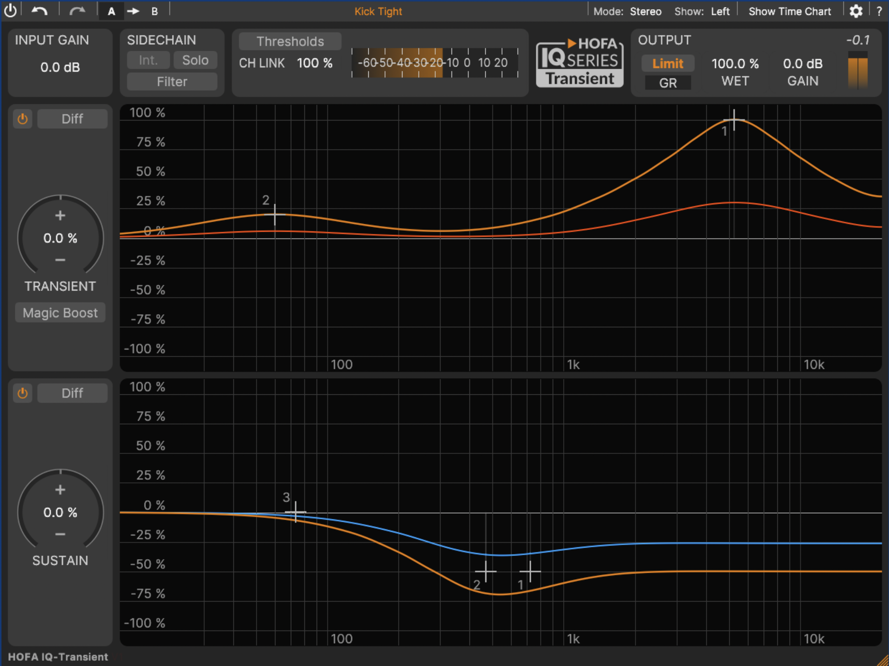The height and width of the screenshot is (666, 889).
Task: Click the TRANSIENT knob
Action: pos(60,237)
